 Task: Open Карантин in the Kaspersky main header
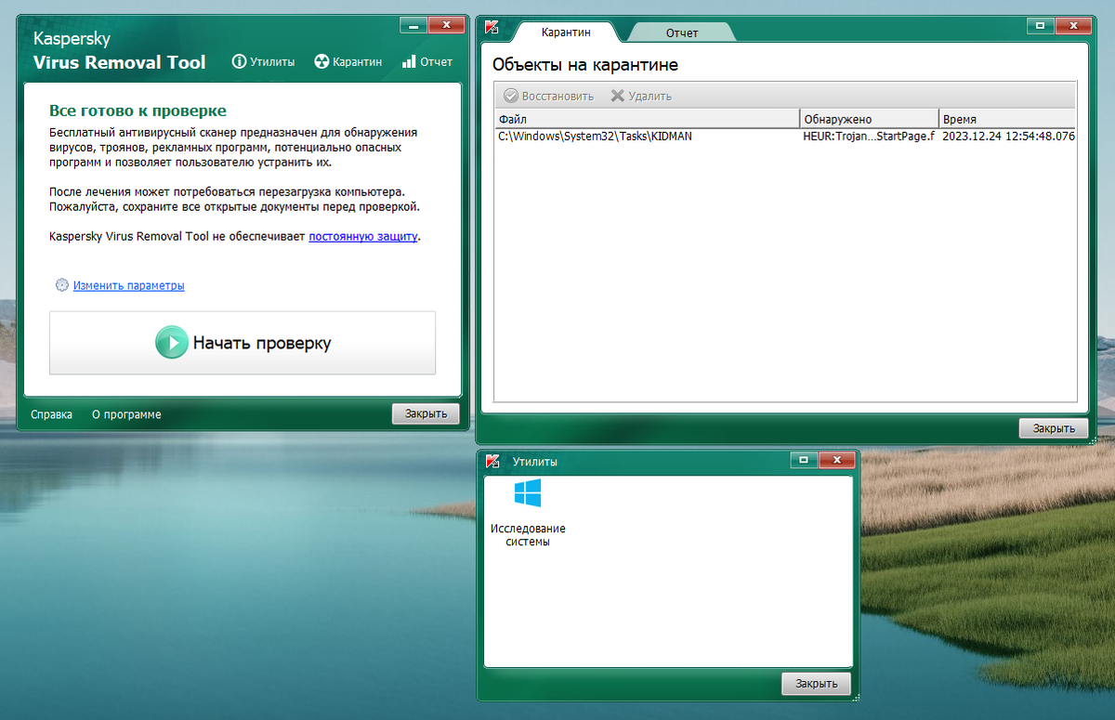point(348,62)
